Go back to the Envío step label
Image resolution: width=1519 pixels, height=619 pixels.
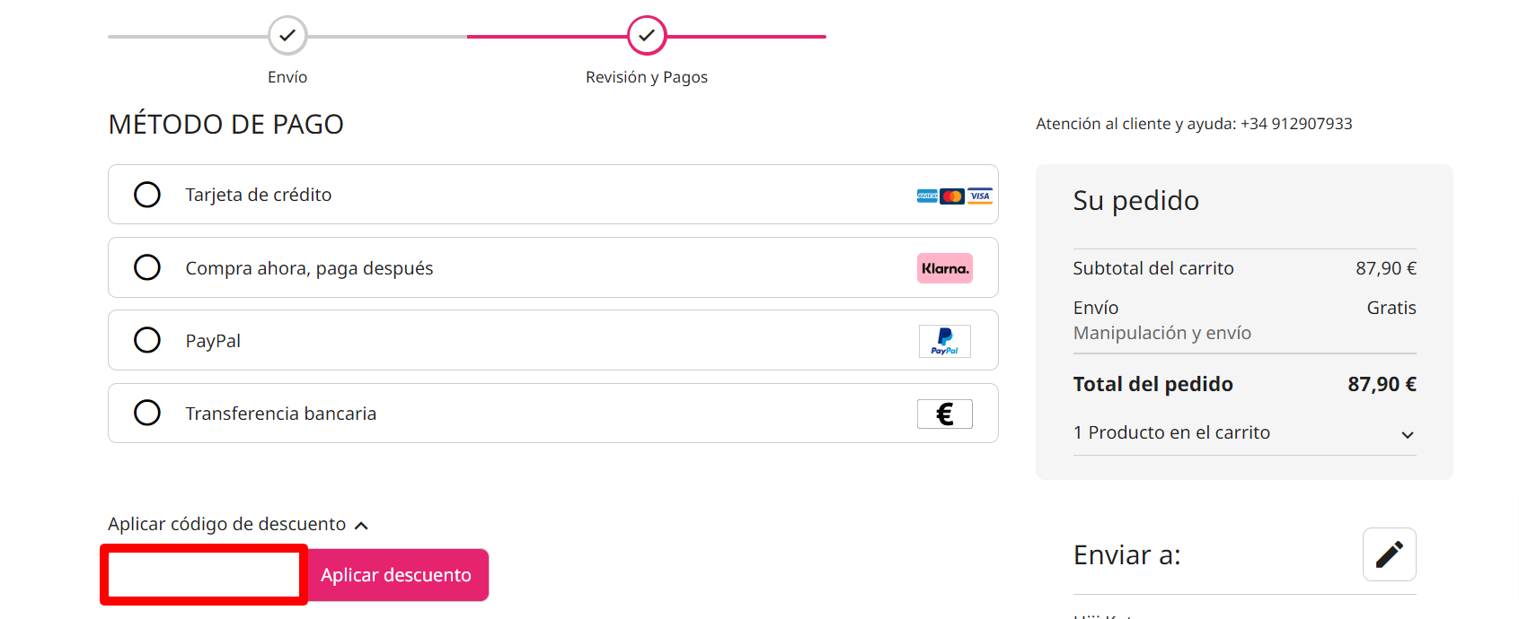pos(287,77)
